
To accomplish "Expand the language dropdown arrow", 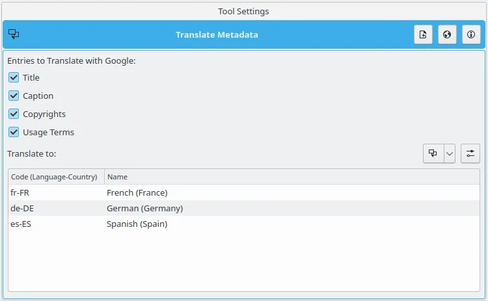I will [x=450, y=154].
